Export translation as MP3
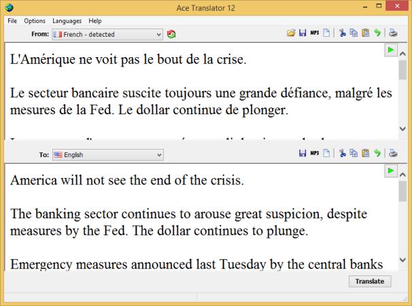This screenshot has width=412, height=306. point(315,153)
